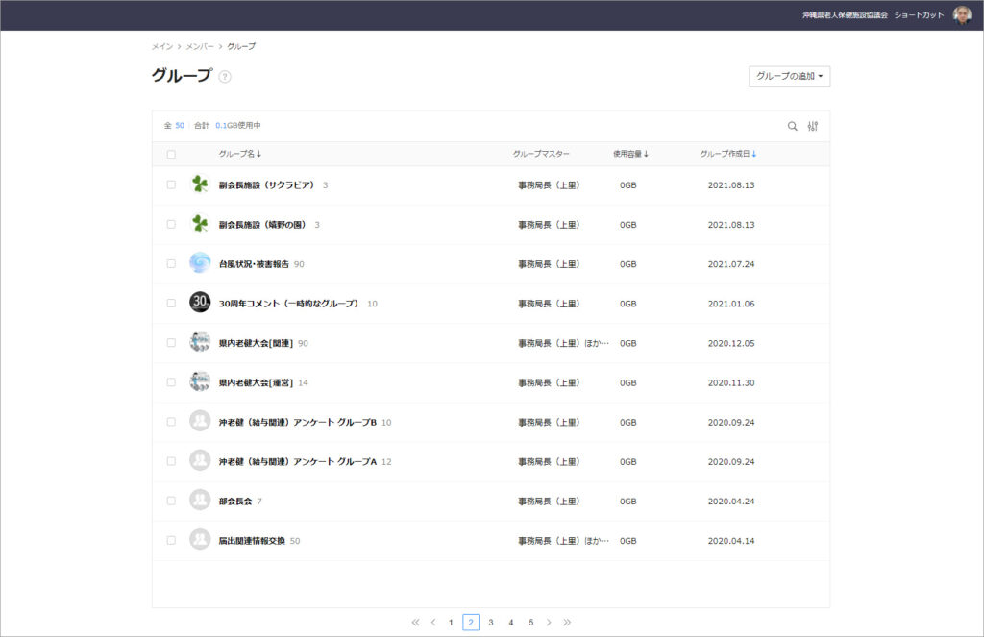Go to the last page with double arrow
The width and height of the screenshot is (984, 637).
pyautogui.click(x=567, y=623)
